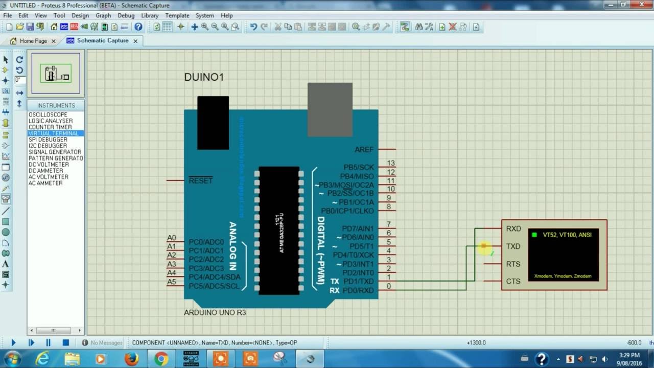The height and width of the screenshot is (368, 654).
Task: Open Google Chrome from the taskbar
Action: coord(161,359)
